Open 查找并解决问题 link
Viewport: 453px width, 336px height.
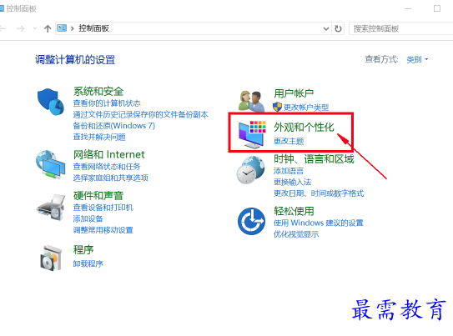tap(99, 137)
